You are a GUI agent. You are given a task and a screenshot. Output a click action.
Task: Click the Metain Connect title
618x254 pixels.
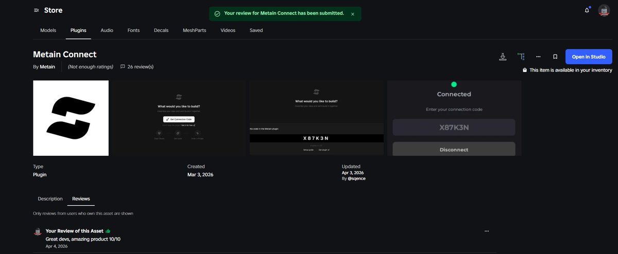tap(65, 54)
